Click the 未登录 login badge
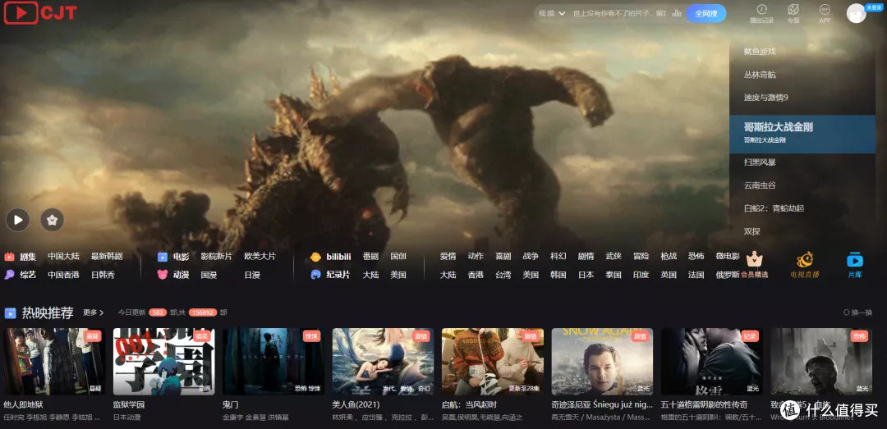 click(873, 7)
